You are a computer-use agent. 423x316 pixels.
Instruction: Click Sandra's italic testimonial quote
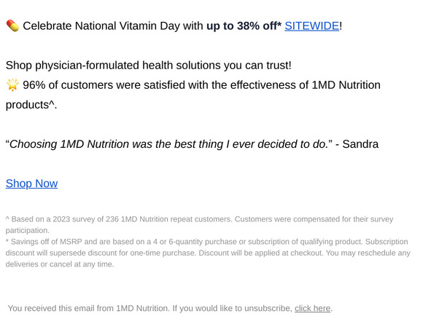tap(169, 144)
